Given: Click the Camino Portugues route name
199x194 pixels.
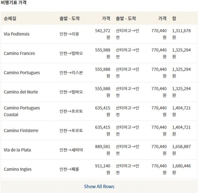Looking at the screenshot, I should coord(22,73).
